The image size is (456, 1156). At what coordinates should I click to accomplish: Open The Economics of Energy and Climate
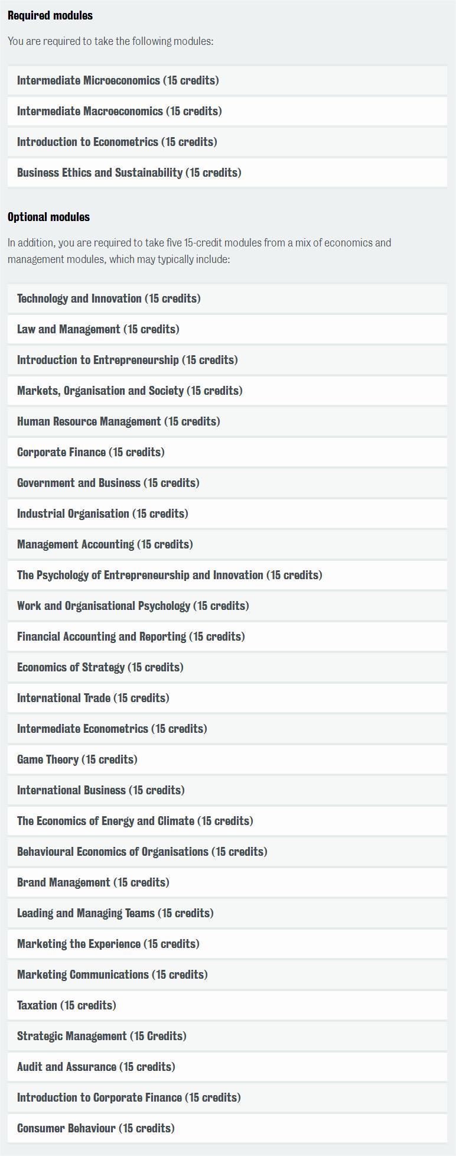[227, 821]
